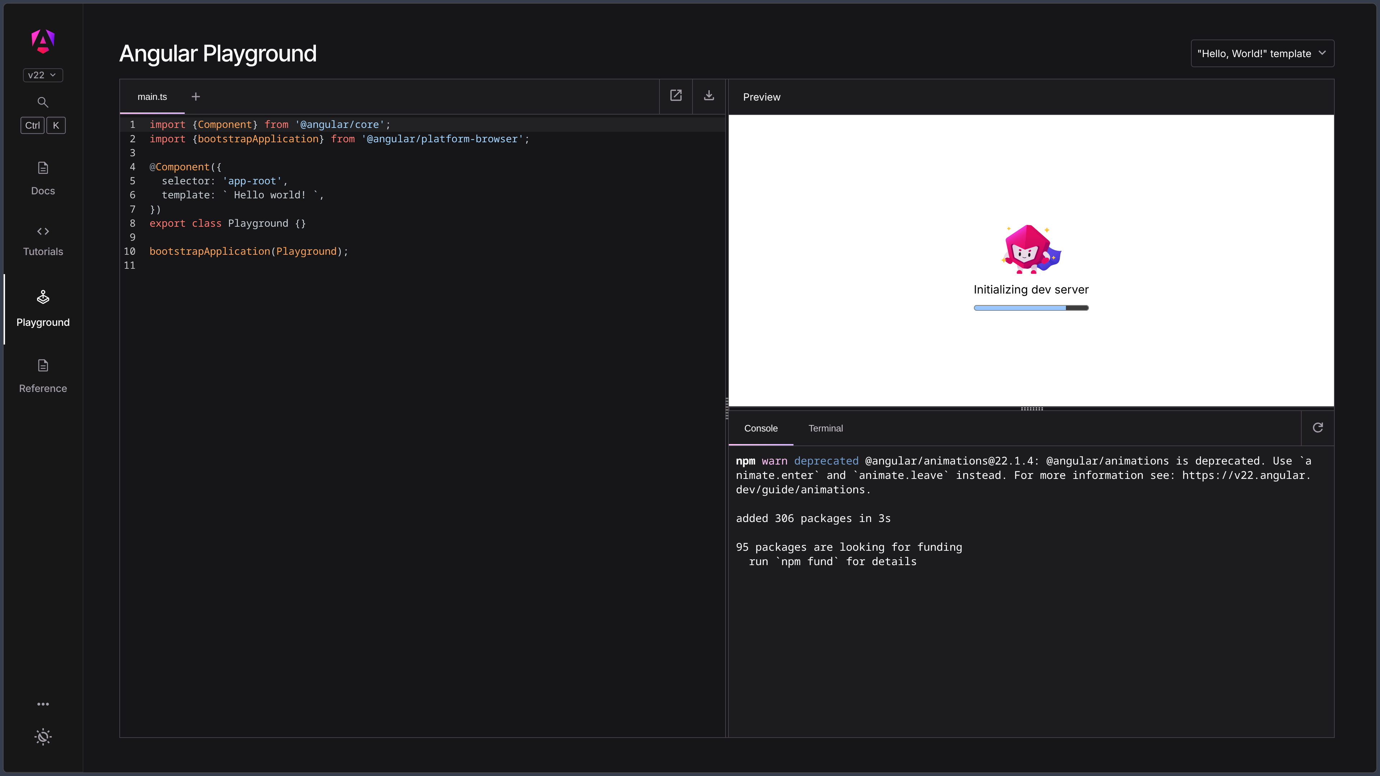The height and width of the screenshot is (776, 1380).
Task: Add a new file with plus icon
Action: click(195, 97)
